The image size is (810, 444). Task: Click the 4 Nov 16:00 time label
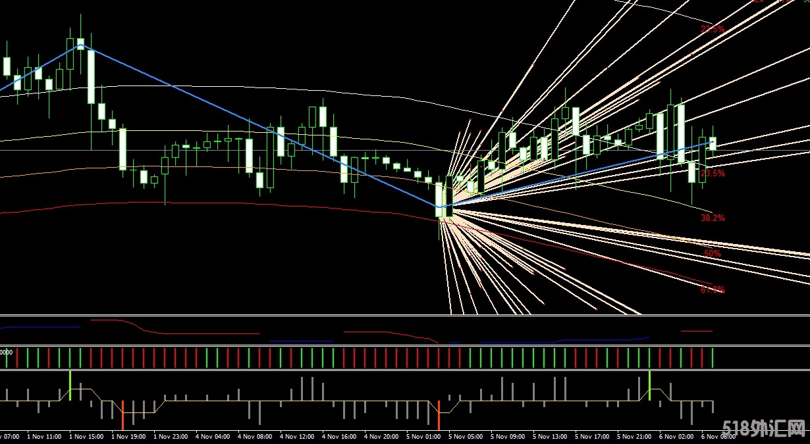pos(339,436)
